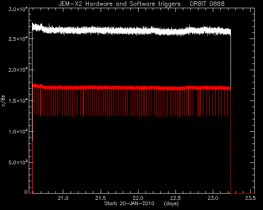This screenshot has height=210, width=263.
Task: Click the 0 value on y-axis
Action: (26, 192)
